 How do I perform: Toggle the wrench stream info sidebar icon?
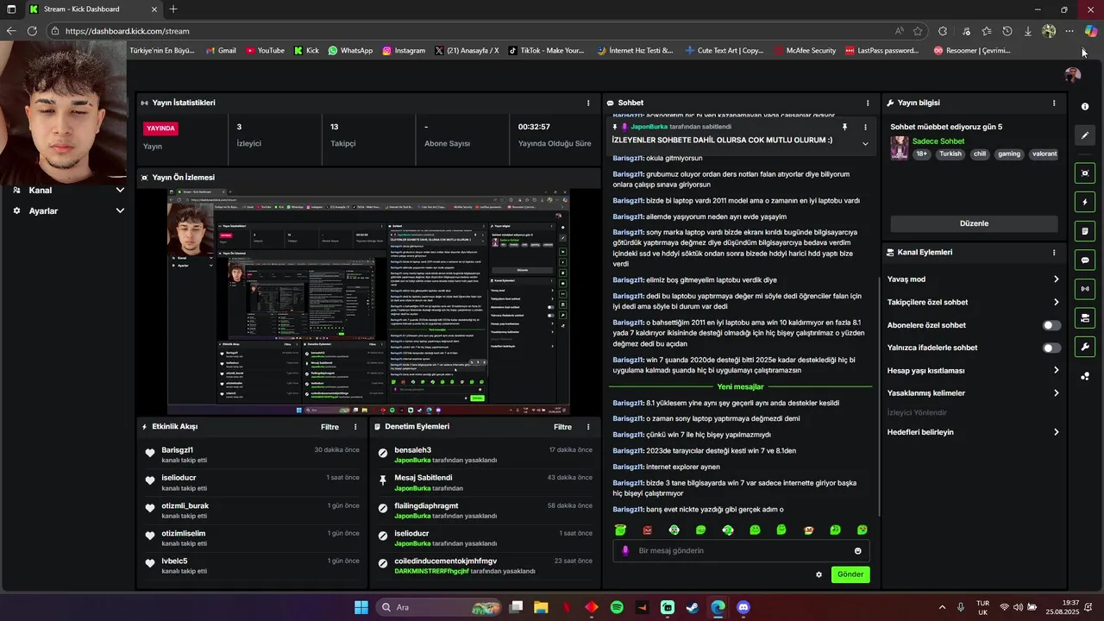point(1085,347)
